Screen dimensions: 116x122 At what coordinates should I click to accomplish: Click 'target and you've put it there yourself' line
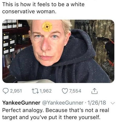coord(51,117)
